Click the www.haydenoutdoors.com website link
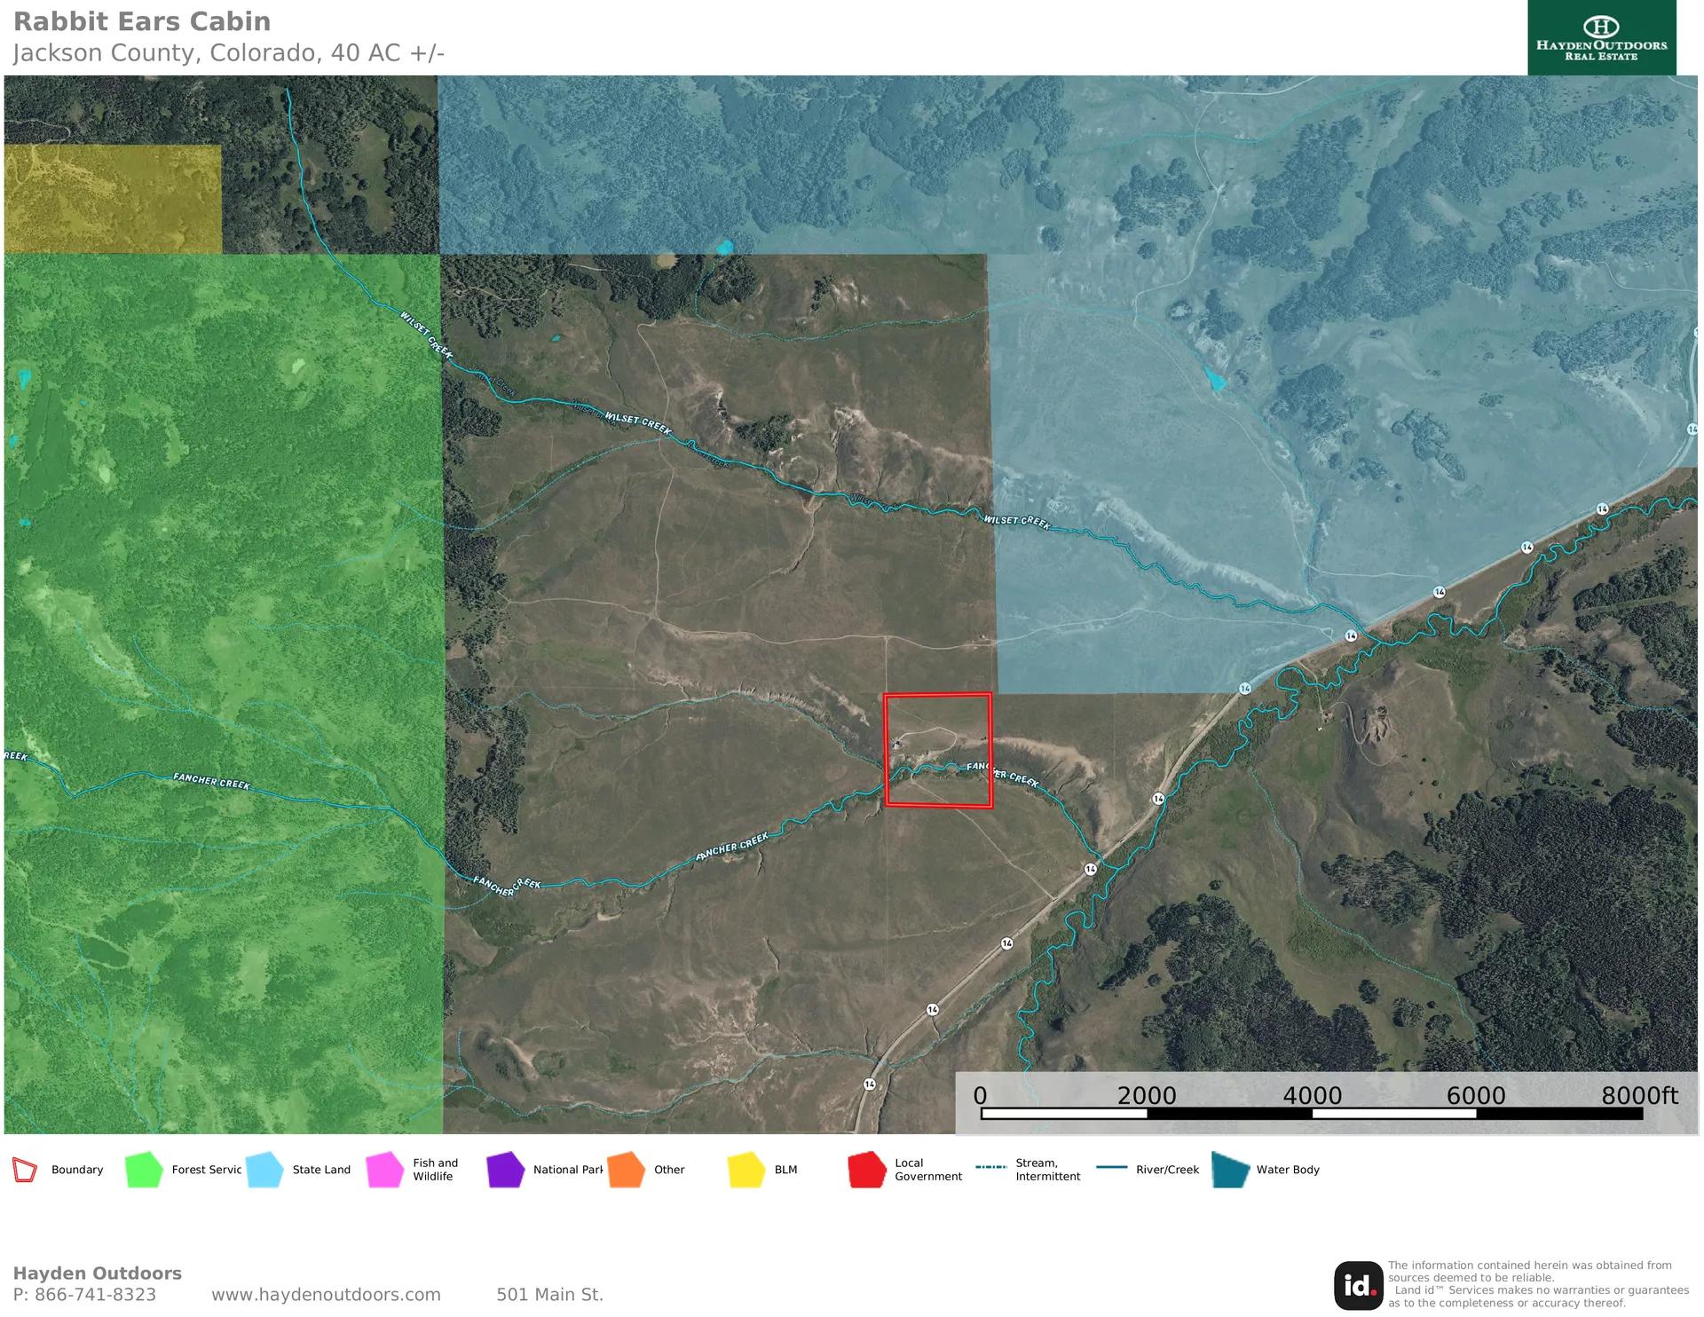Image resolution: width=1704 pixels, height=1317 pixels. coord(326,1295)
